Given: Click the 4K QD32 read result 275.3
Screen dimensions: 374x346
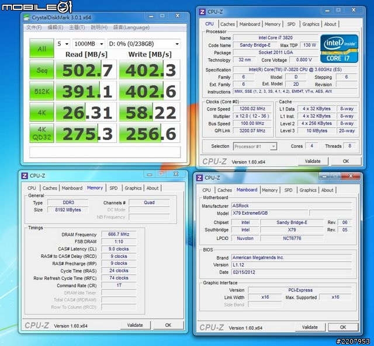Looking at the screenshot, I should point(86,133).
